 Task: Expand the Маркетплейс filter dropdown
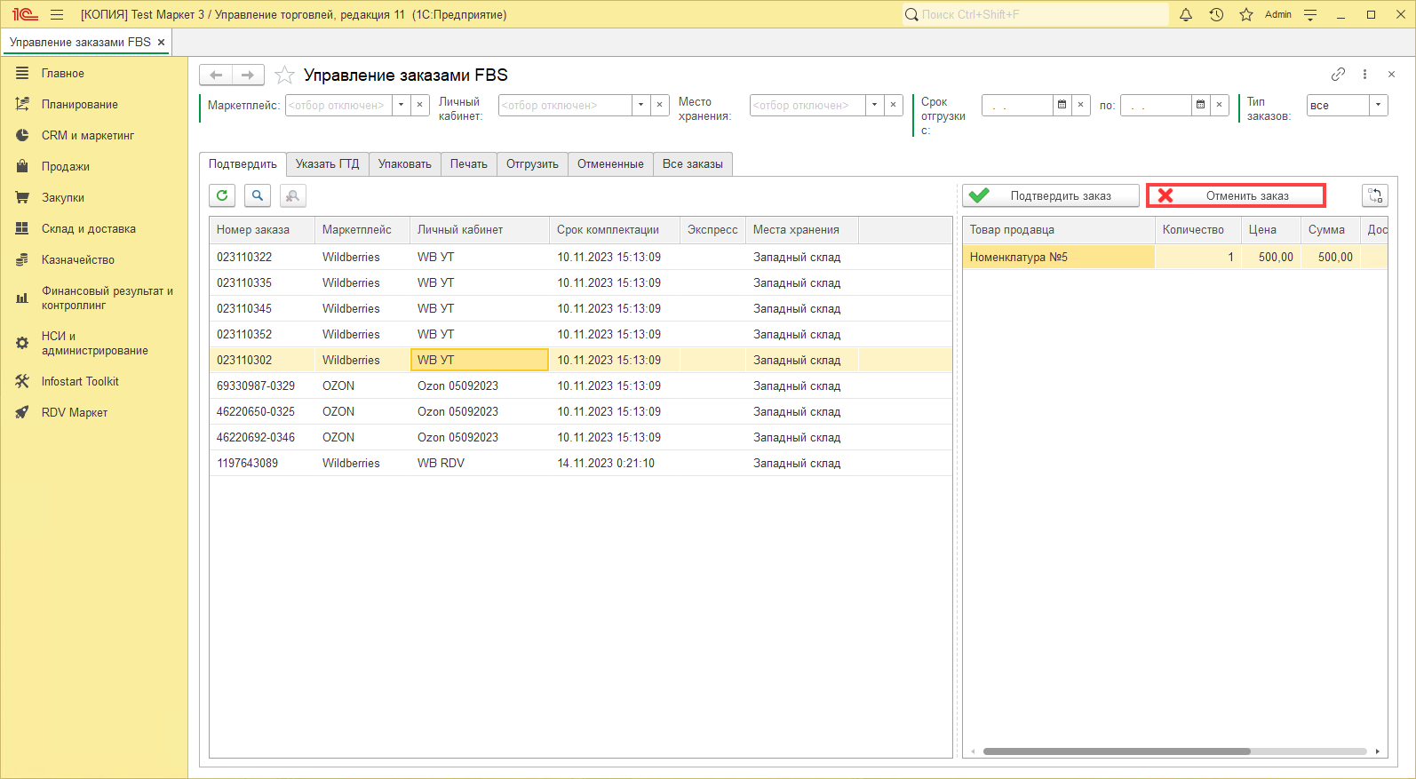point(402,105)
